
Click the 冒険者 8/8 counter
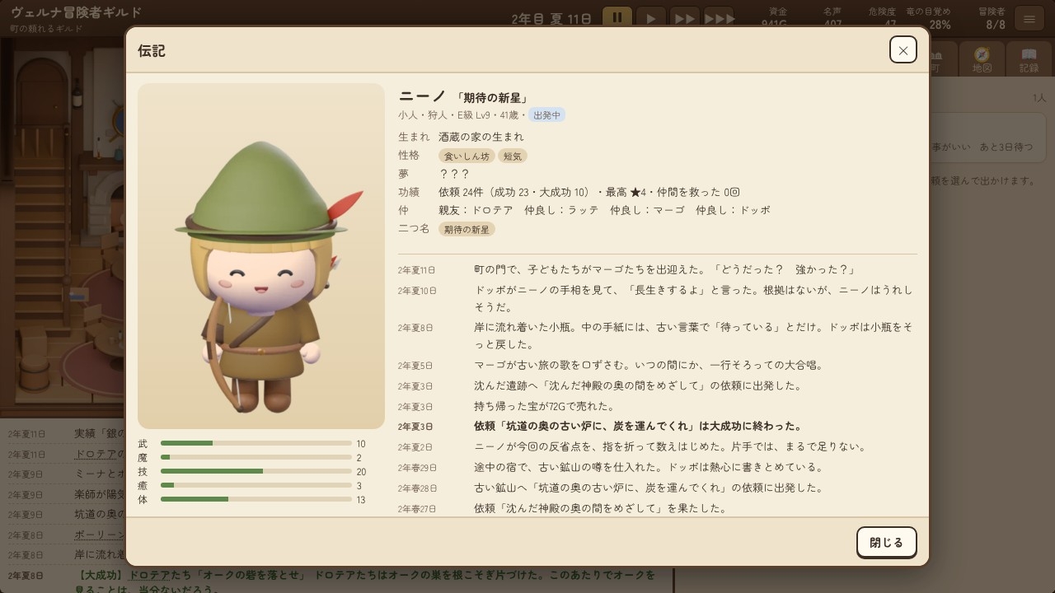[x=992, y=18]
